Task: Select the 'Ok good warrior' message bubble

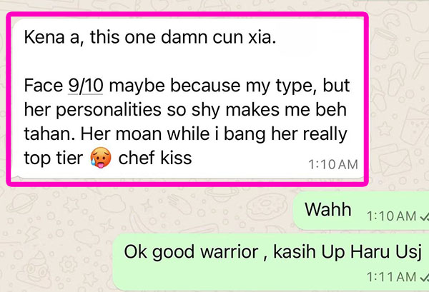Action: point(271,262)
